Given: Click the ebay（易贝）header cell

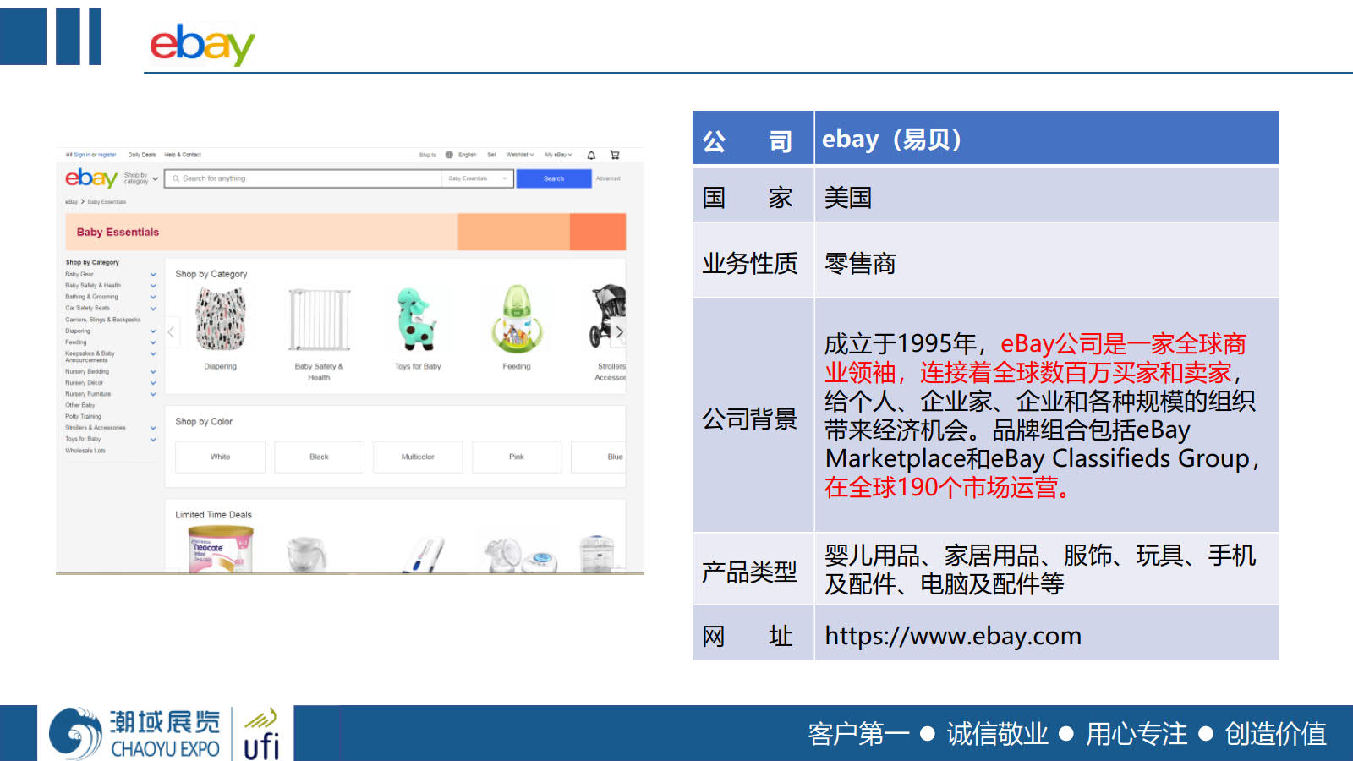Looking at the screenshot, I should (1046, 138).
